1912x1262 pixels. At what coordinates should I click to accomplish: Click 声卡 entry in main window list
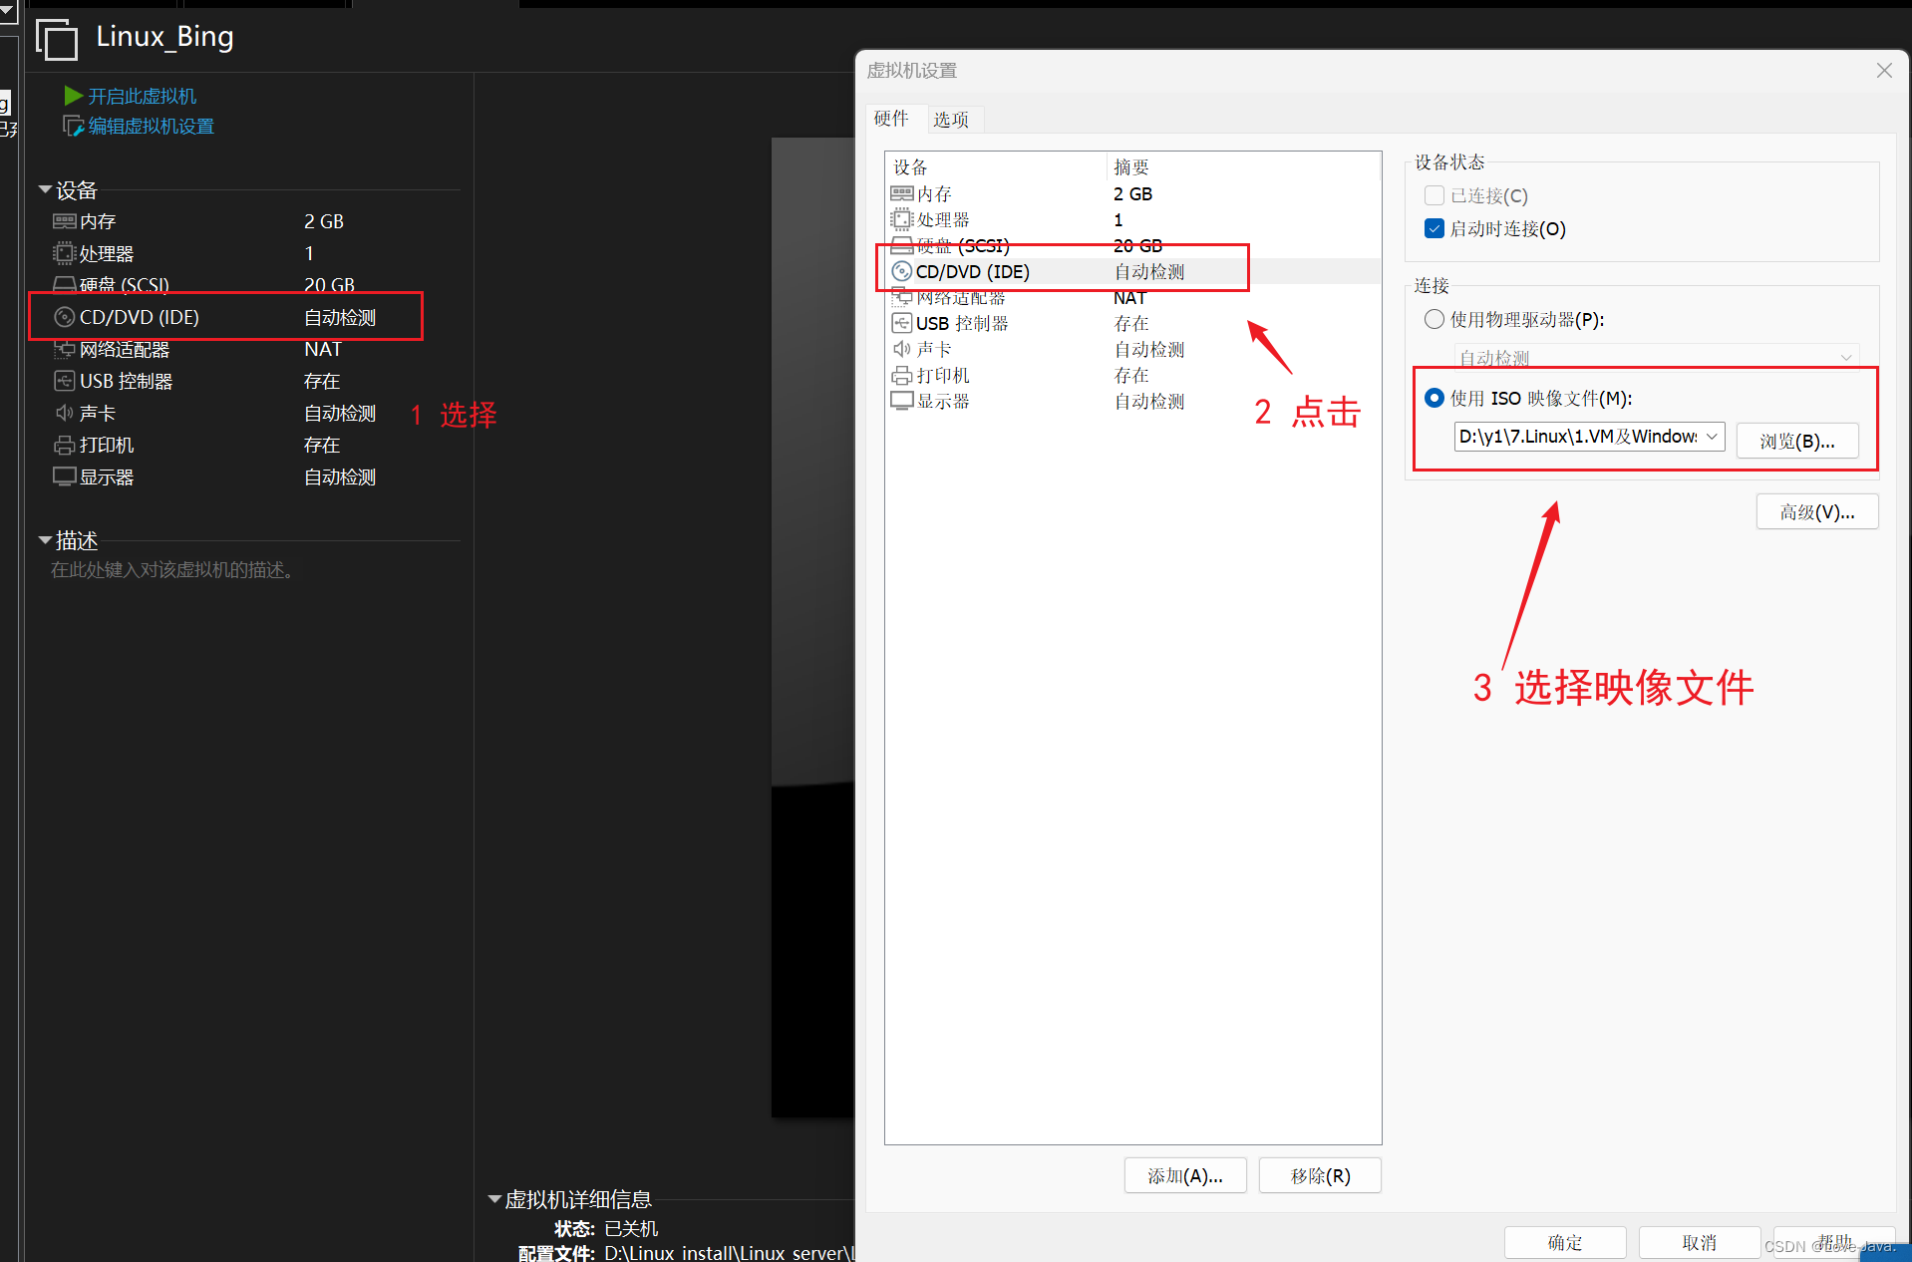tap(98, 413)
